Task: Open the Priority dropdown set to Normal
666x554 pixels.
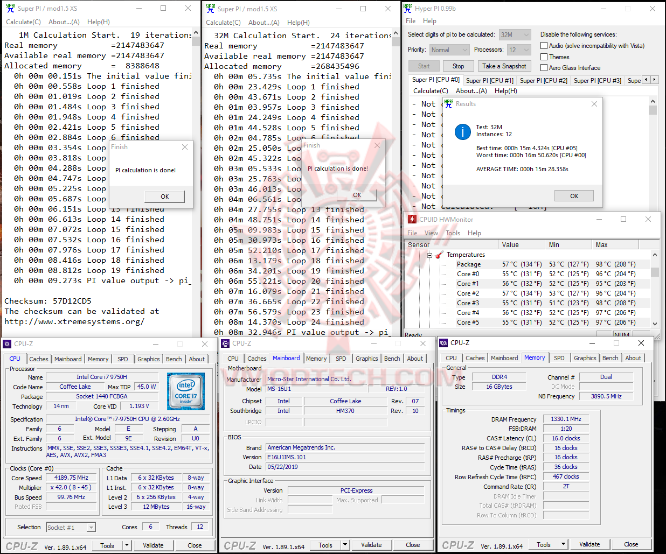Action: (x=450, y=50)
